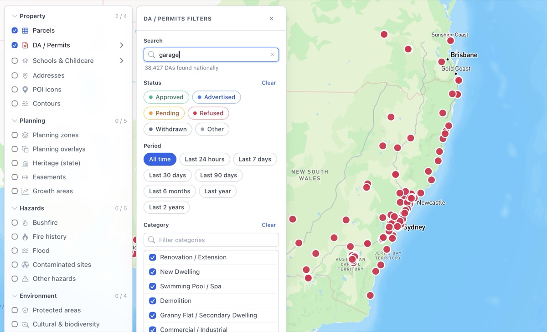Open DA / Permits options chevron

122,45
